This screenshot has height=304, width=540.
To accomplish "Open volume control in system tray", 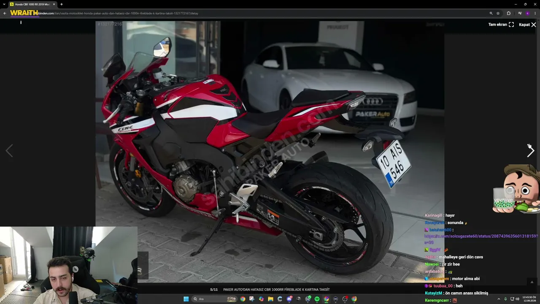I will [517, 299].
